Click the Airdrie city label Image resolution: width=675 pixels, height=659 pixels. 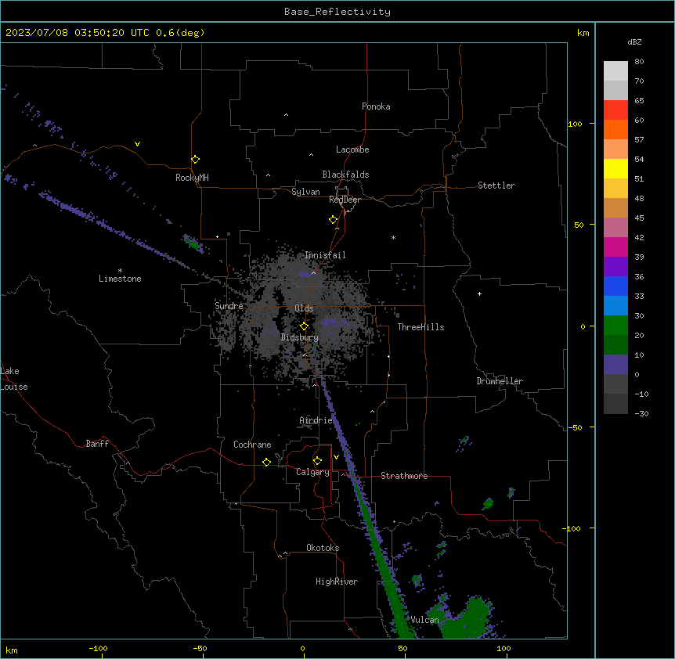316,420
